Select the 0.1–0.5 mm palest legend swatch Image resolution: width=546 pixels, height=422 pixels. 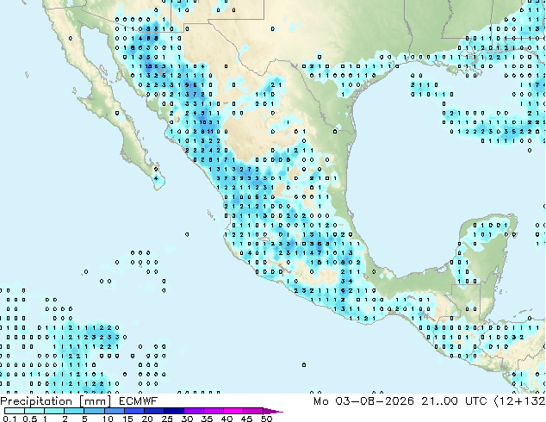coord(15,411)
